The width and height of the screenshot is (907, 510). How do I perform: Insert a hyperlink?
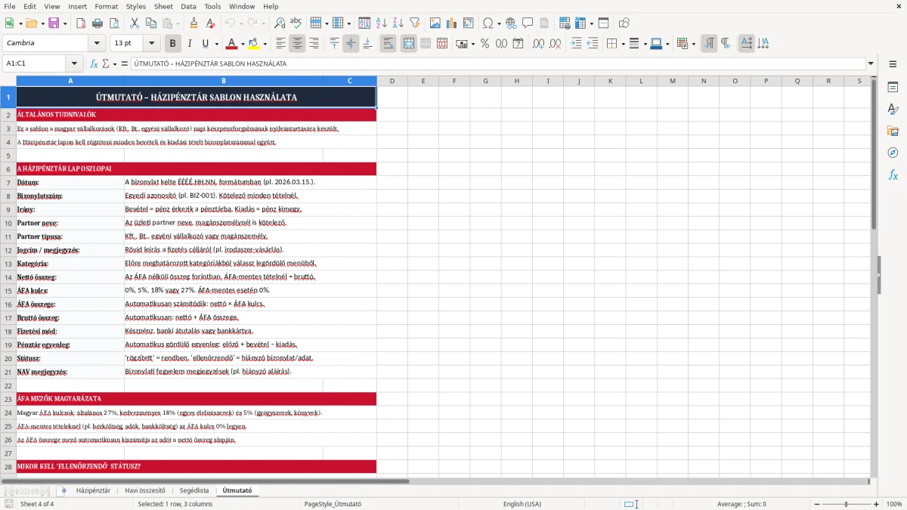click(511, 23)
